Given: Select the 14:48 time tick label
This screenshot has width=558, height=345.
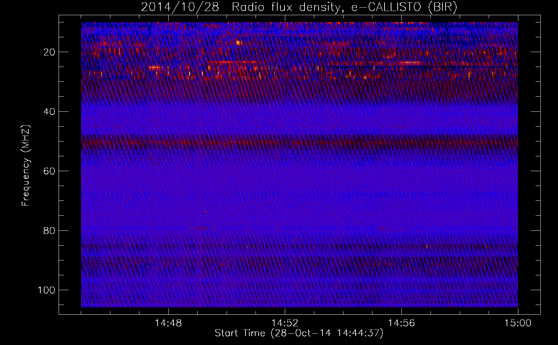Looking at the screenshot, I should click(168, 323).
